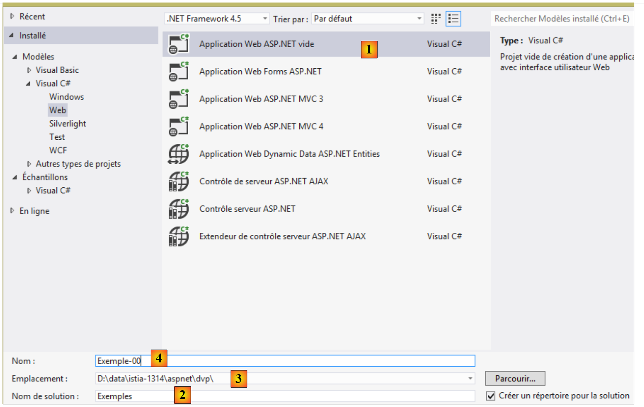Expand the Visual Basic tree node

pyautogui.click(x=29, y=70)
